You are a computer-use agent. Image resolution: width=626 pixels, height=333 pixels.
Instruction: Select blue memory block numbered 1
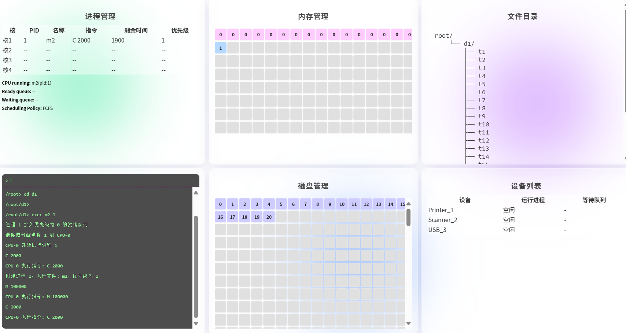[x=221, y=48]
